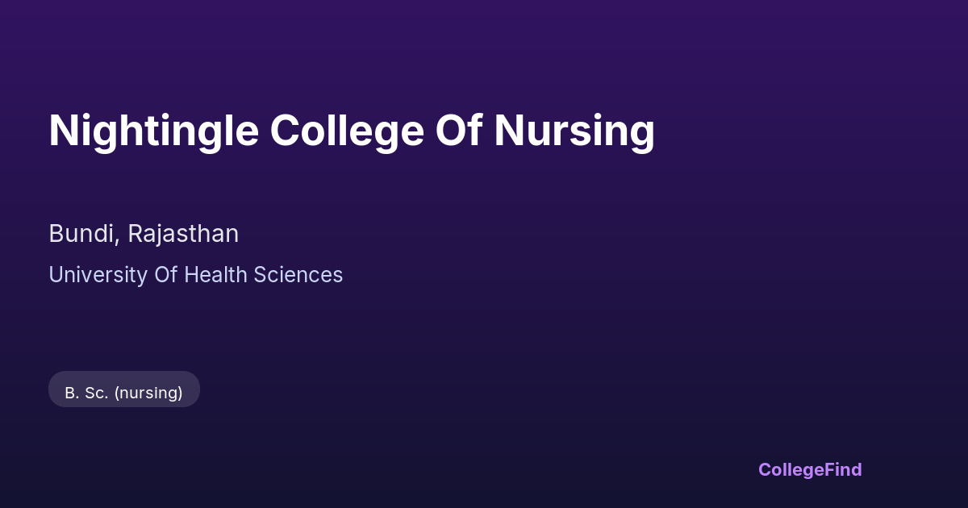This screenshot has height=508, width=968.
Task: Click the Nightingle College Of Nursing heading
Action: point(352,131)
